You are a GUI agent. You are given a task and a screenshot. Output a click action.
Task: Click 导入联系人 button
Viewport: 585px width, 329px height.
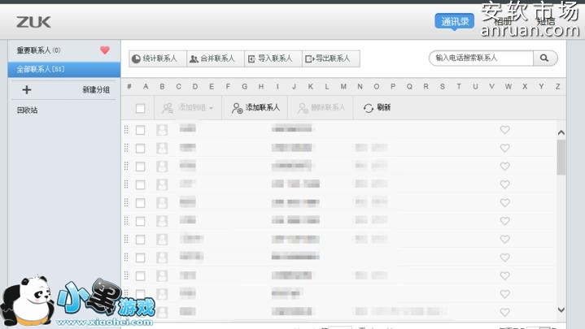pos(273,58)
